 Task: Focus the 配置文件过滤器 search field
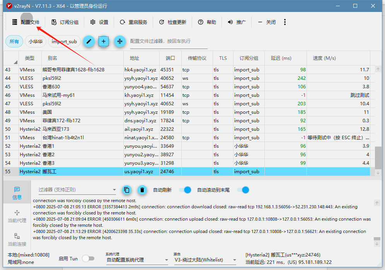click(x=169, y=41)
